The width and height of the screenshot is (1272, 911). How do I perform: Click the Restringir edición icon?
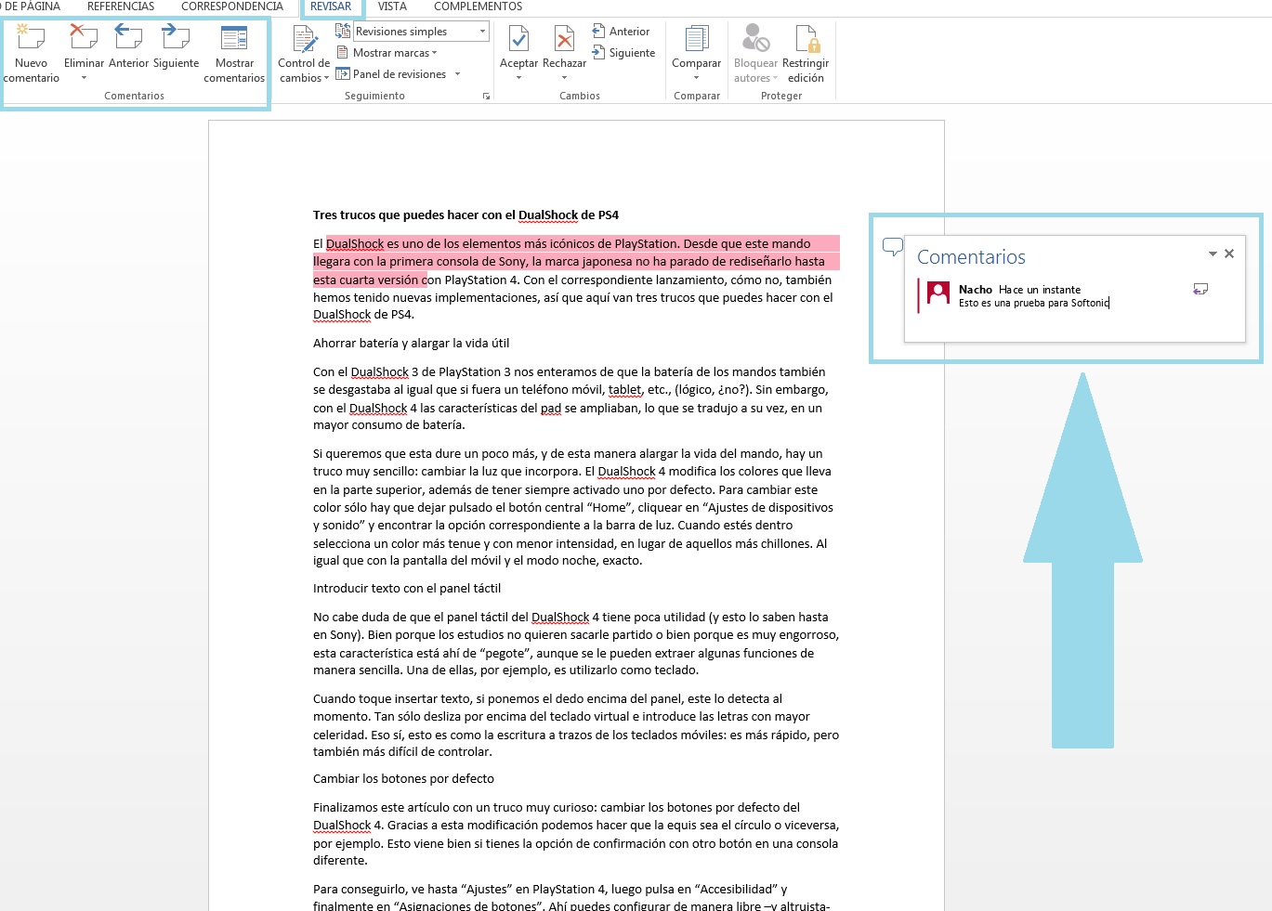(806, 38)
